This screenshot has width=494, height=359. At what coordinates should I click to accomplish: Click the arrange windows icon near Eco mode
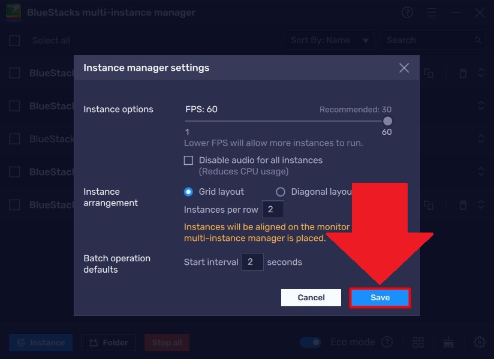click(448, 342)
